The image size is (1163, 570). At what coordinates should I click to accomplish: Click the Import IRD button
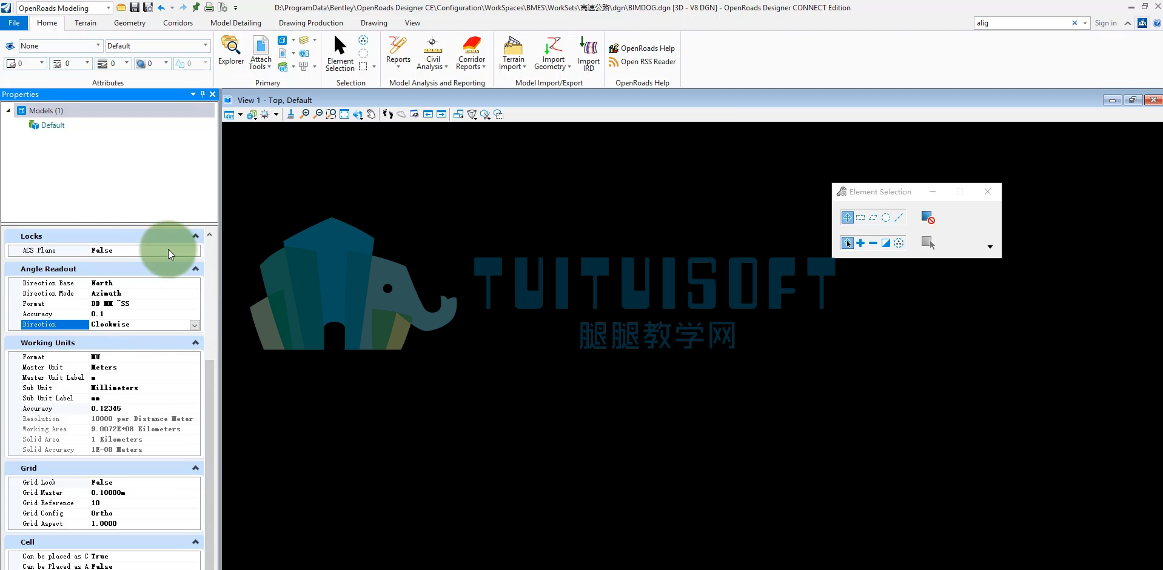click(588, 53)
